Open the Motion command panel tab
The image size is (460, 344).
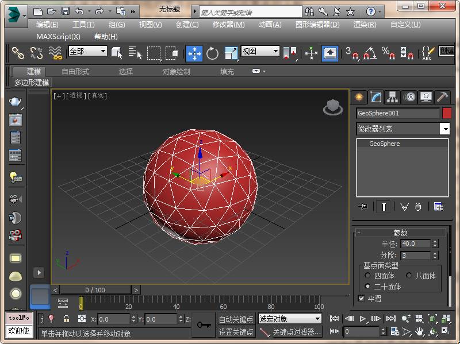coord(410,97)
